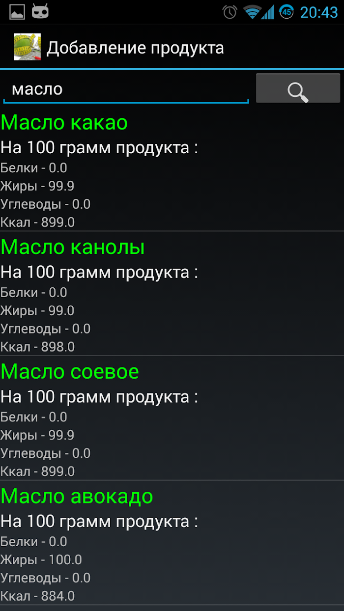Screen dimensions: 344x611
Task: Focus the search field containing масло
Action: coord(126,89)
